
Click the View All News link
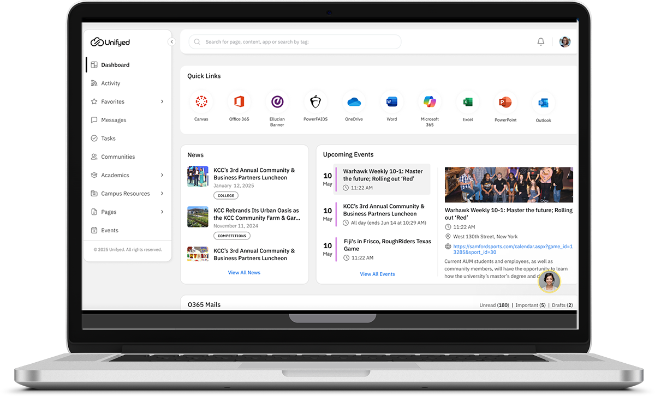pos(244,273)
